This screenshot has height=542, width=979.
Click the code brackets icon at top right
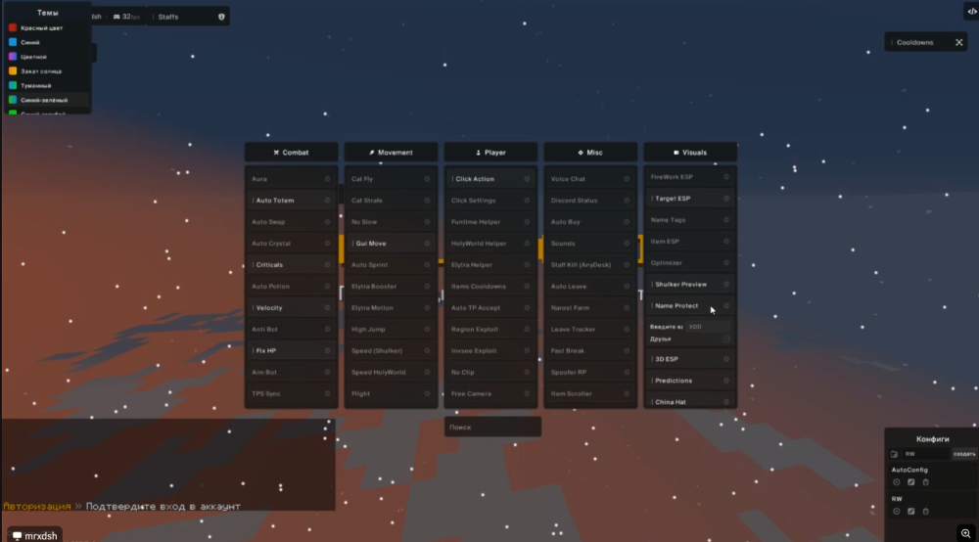coord(971,11)
